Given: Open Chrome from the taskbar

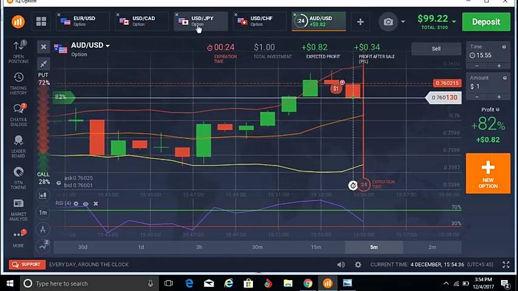Looking at the screenshot, I should click(308, 283).
